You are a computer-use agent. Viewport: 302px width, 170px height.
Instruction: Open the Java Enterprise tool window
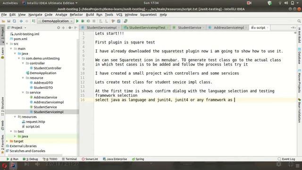pos(115,159)
